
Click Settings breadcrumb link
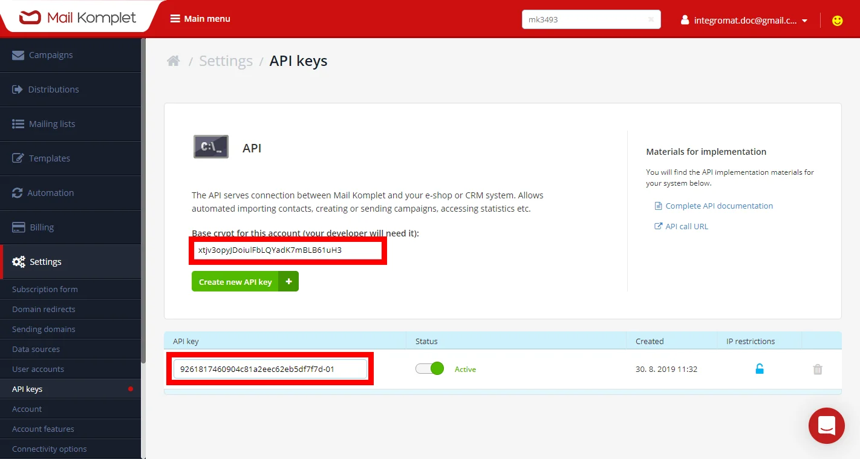pyautogui.click(x=226, y=61)
